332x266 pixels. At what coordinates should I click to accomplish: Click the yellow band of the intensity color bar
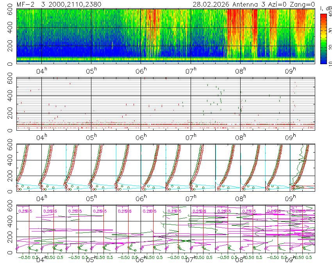click(323, 36)
